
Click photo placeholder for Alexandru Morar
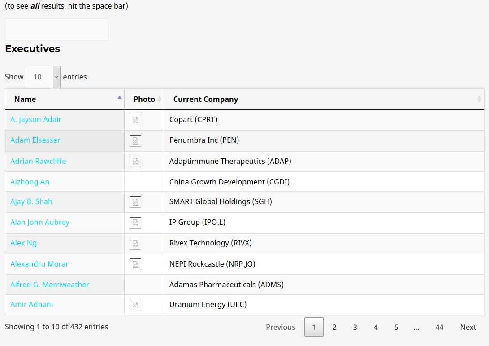tap(135, 264)
